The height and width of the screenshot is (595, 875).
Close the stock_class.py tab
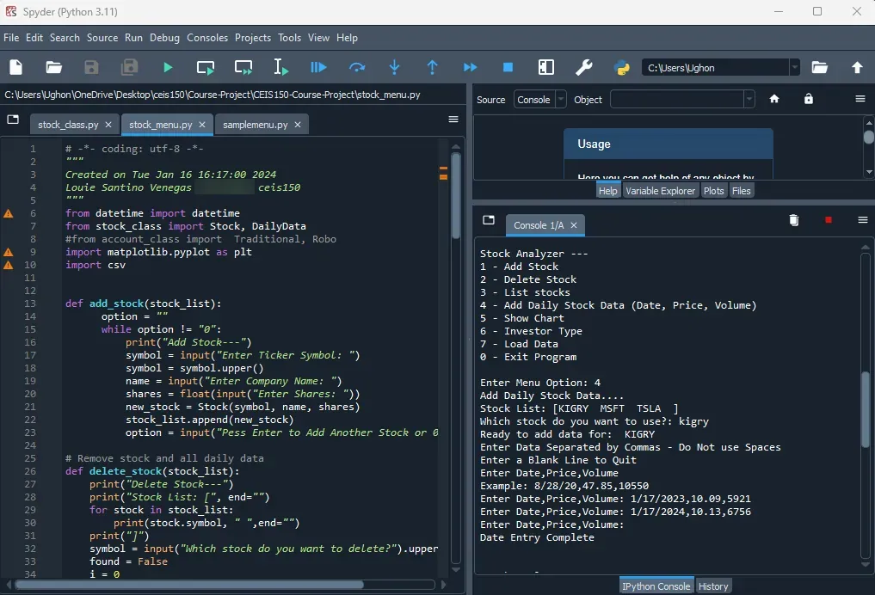[108, 125]
